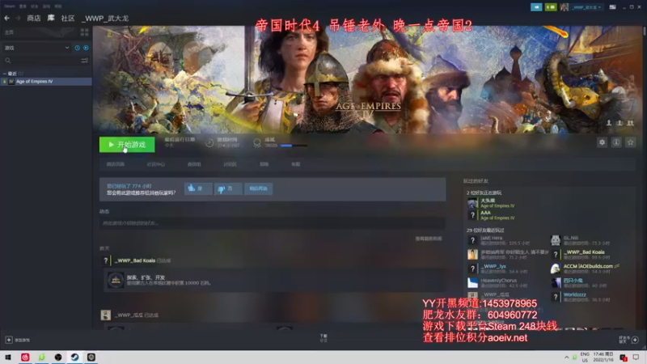The width and height of the screenshot is (647, 364).
Task: Click the ENG input language indicator
Action: coord(585,357)
